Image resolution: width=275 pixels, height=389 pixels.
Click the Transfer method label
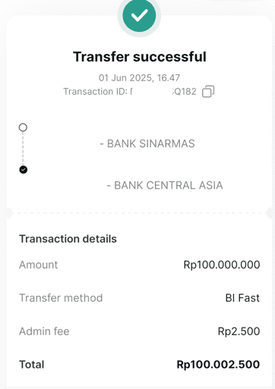[x=61, y=298]
